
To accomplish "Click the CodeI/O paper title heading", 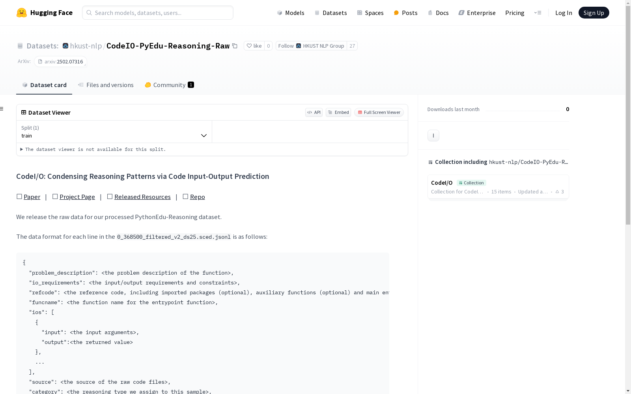I will point(143,176).
